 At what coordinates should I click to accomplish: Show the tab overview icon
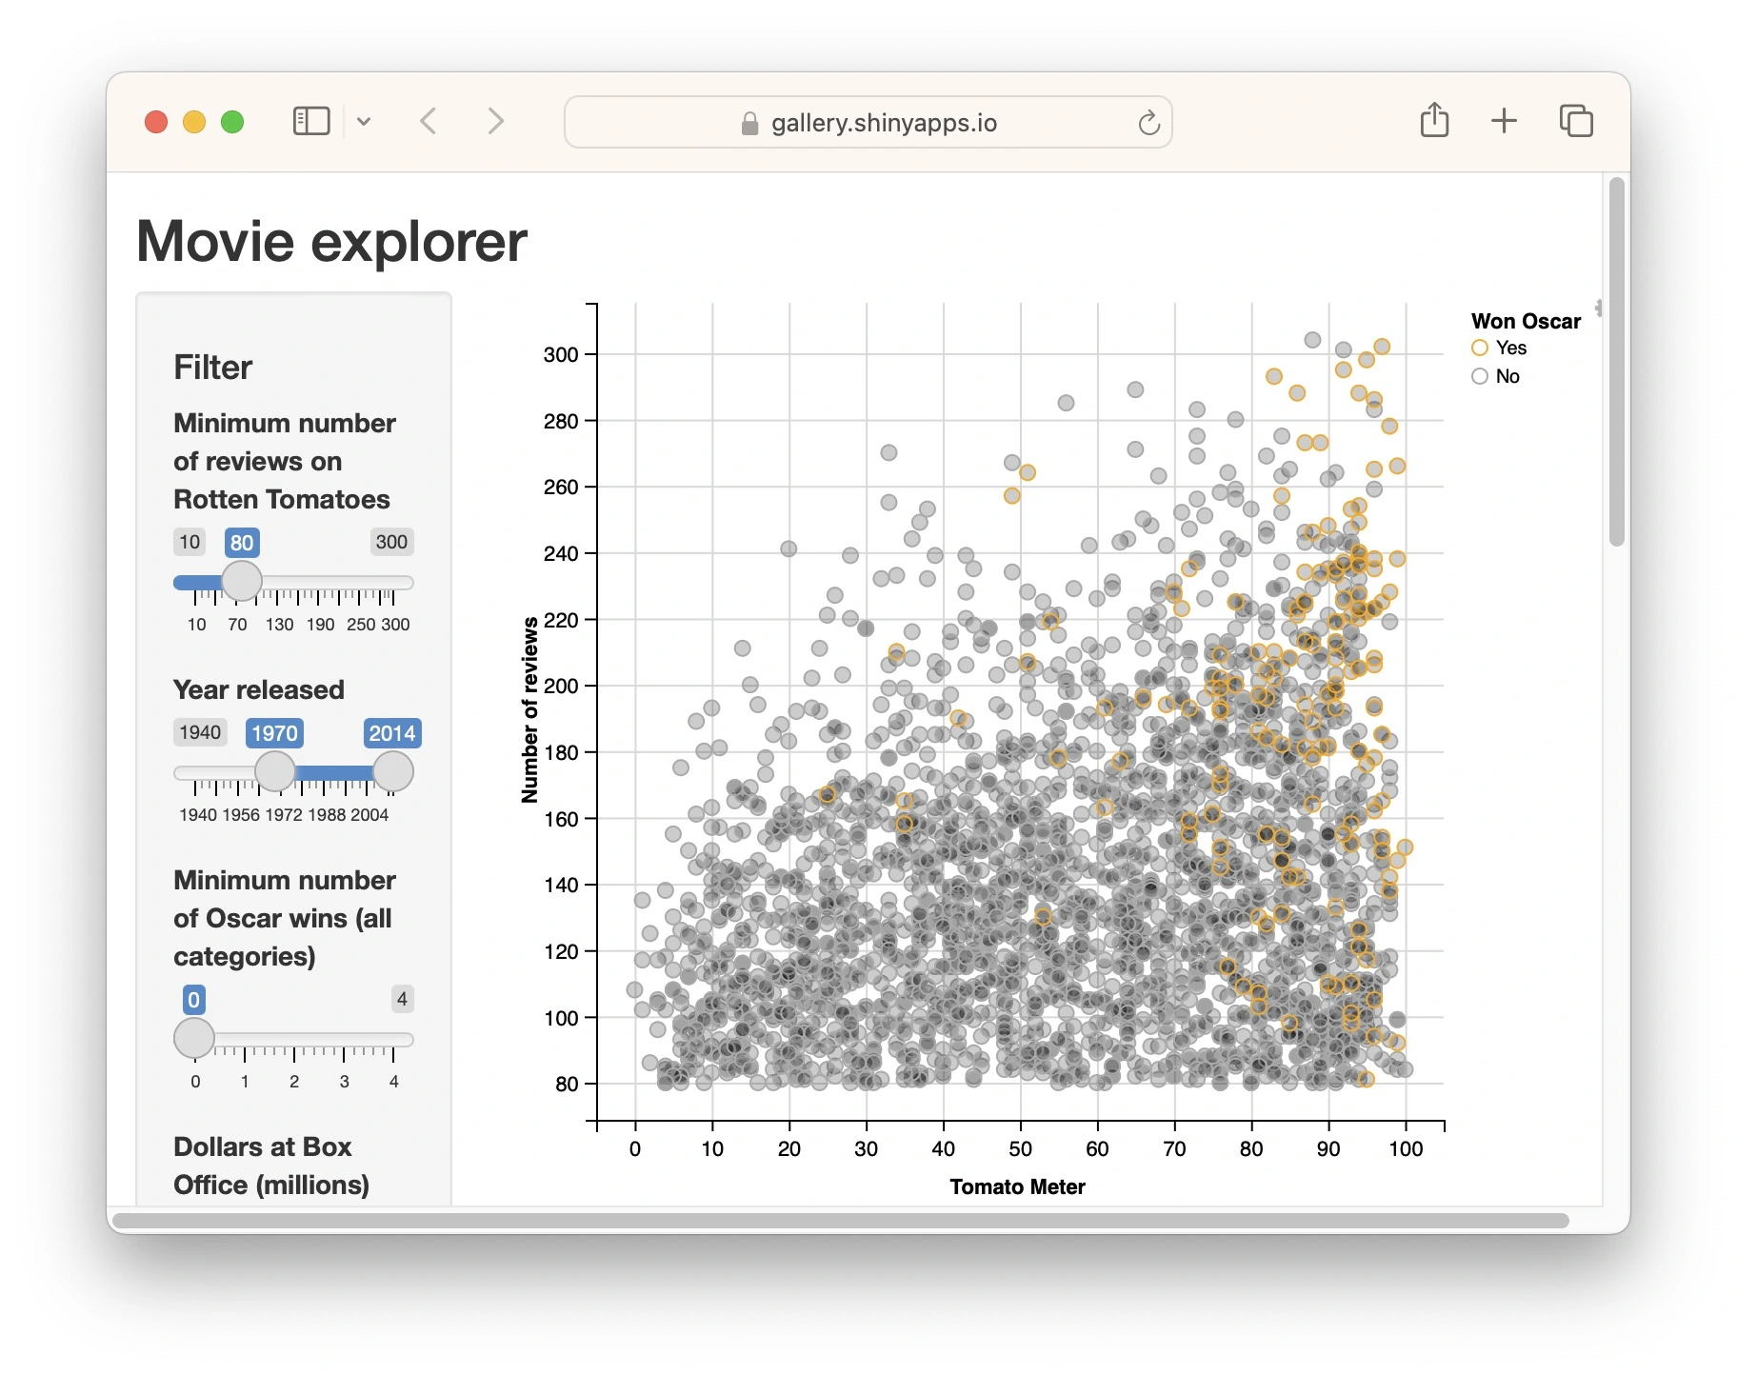(1576, 121)
